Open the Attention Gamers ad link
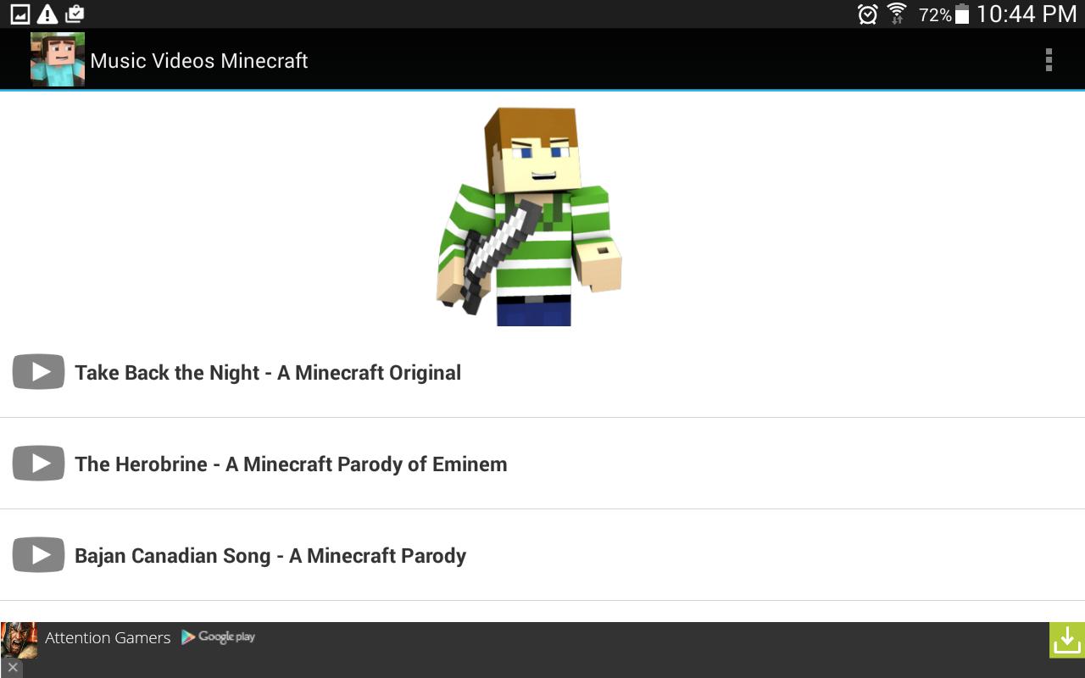Image resolution: width=1085 pixels, height=678 pixels. (x=108, y=637)
